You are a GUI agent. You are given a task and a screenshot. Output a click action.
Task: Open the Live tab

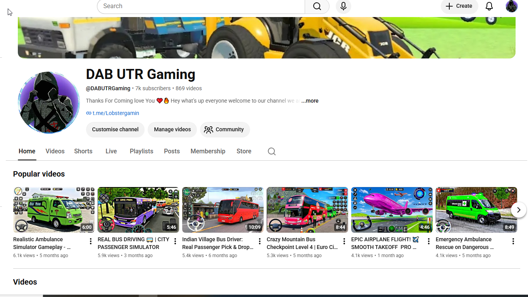coord(111,151)
